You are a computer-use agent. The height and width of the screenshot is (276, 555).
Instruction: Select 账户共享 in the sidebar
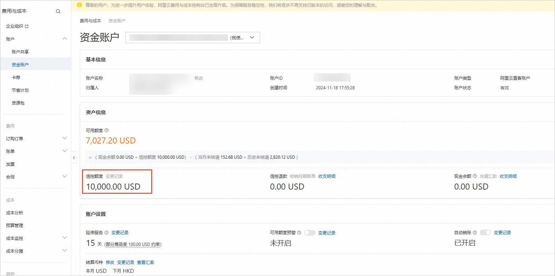20,52
